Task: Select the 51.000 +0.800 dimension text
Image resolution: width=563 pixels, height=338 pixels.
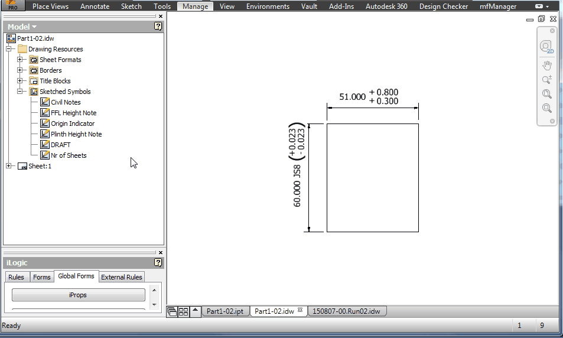Action: [x=369, y=97]
